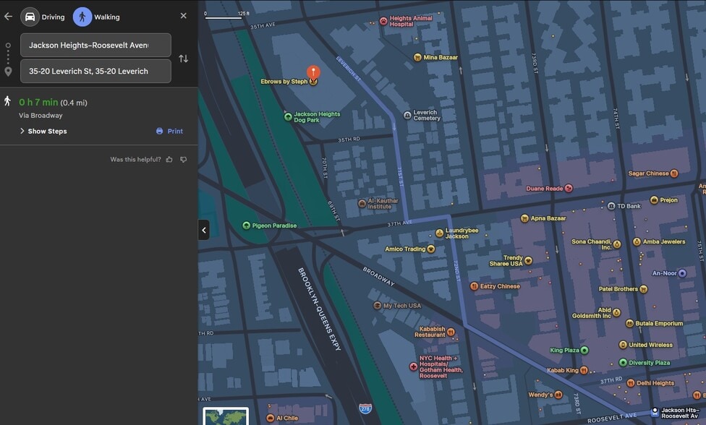Open the Leverich Cemetery map icon

(x=408, y=114)
